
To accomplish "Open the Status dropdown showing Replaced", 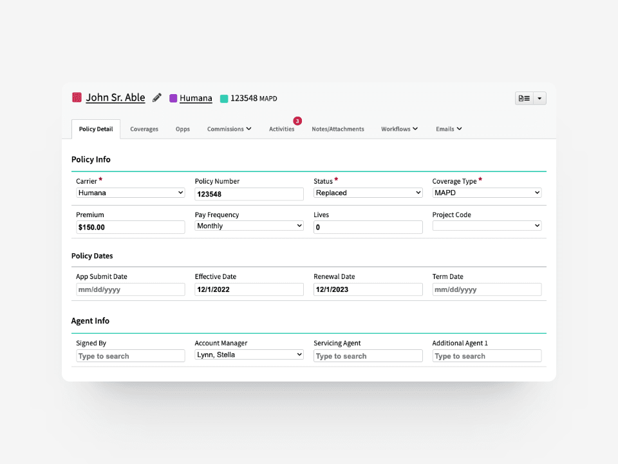I will pyautogui.click(x=368, y=193).
